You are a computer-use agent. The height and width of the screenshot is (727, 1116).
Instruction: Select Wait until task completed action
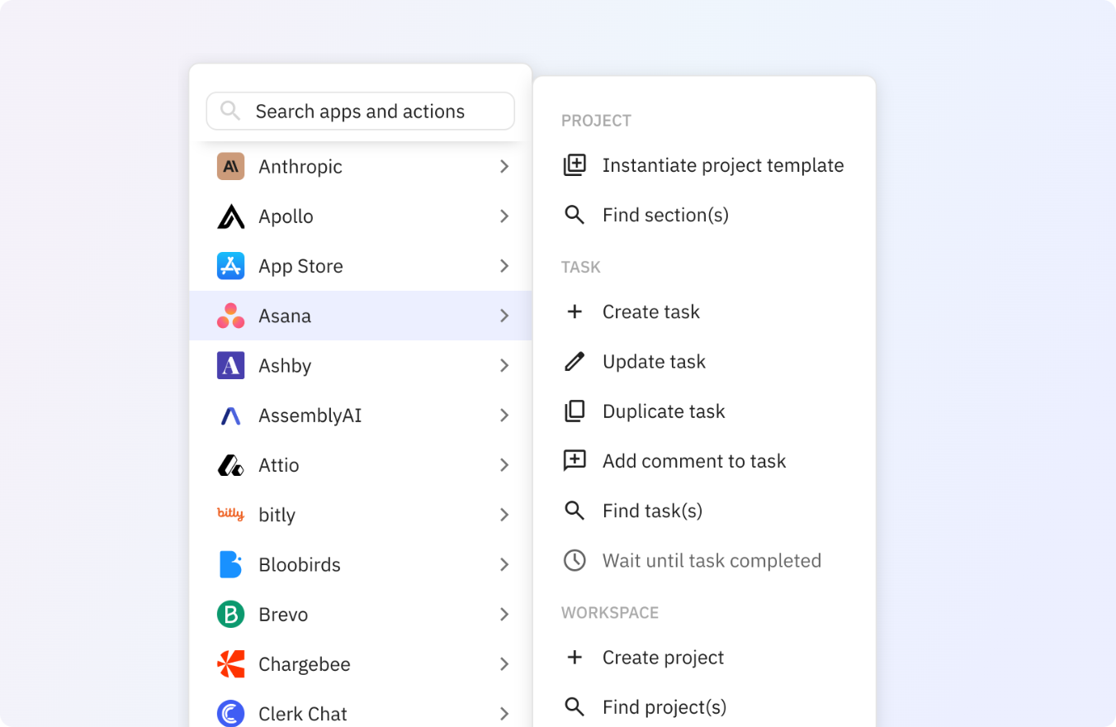click(x=704, y=560)
